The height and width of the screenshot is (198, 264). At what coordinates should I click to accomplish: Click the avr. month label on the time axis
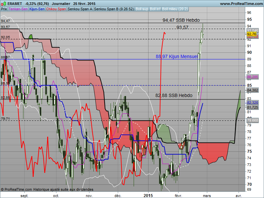[239, 196]
